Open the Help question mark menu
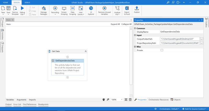 point(178,2)
